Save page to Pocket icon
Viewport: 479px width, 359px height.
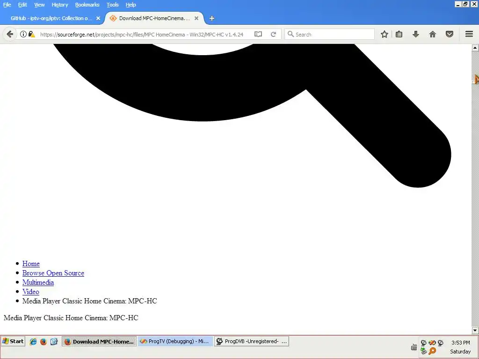point(450,34)
